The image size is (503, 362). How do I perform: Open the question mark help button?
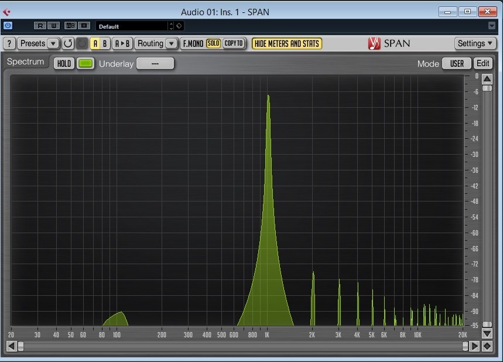coord(9,43)
